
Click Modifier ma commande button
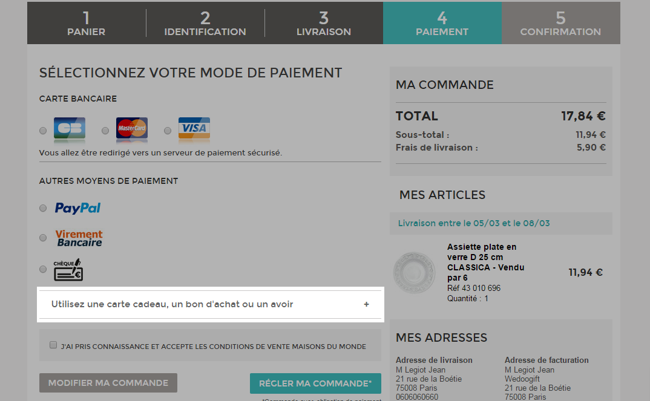pos(108,383)
